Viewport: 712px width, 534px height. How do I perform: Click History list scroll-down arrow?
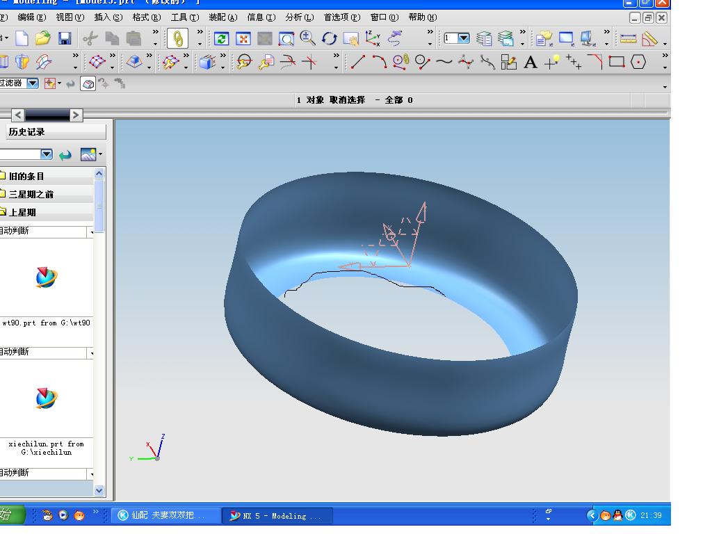coord(99,490)
